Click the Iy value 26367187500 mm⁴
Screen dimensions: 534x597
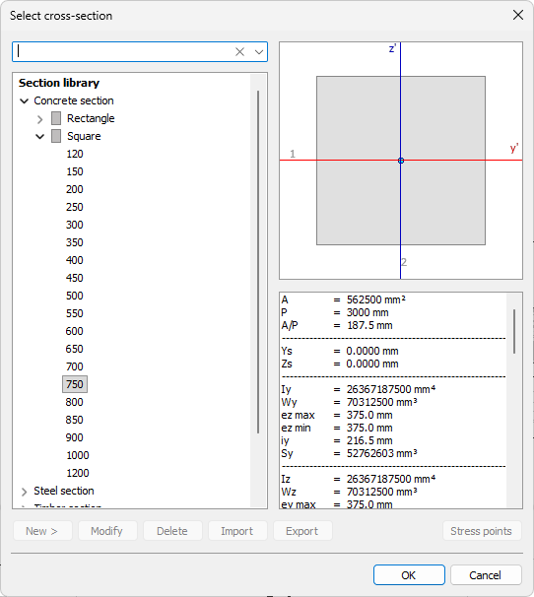tap(391, 389)
